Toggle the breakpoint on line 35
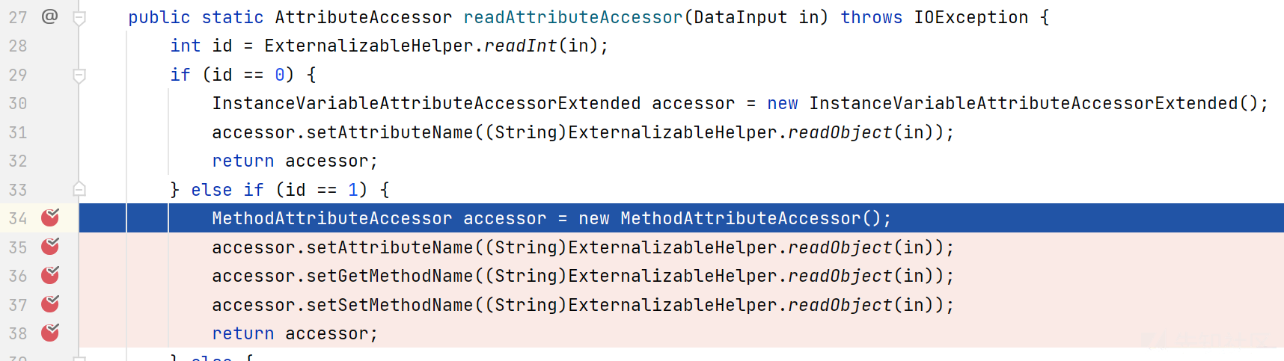Image resolution: width=1284 pixels, height=361 pixels. coord(50,247)
